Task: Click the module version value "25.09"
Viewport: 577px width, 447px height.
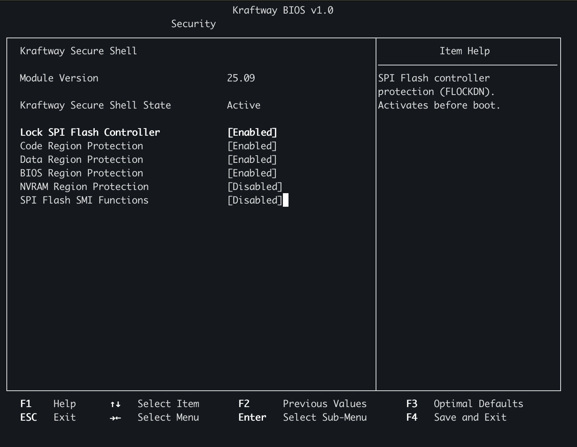Action: (x=241, y=78)
